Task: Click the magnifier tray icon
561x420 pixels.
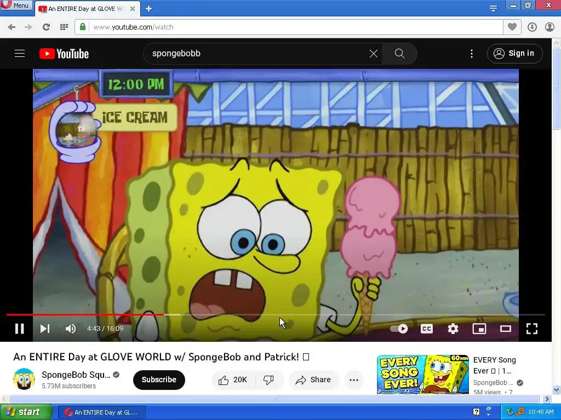Action: [x=520, y=412]
